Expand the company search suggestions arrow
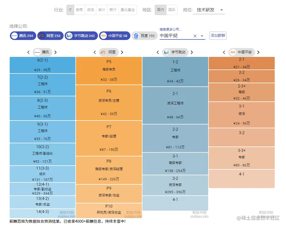 click(x=202, y=36)
